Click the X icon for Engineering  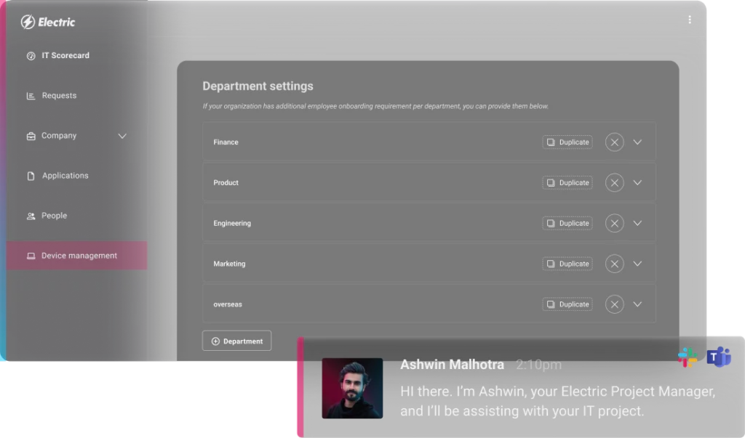coord(615,224)
